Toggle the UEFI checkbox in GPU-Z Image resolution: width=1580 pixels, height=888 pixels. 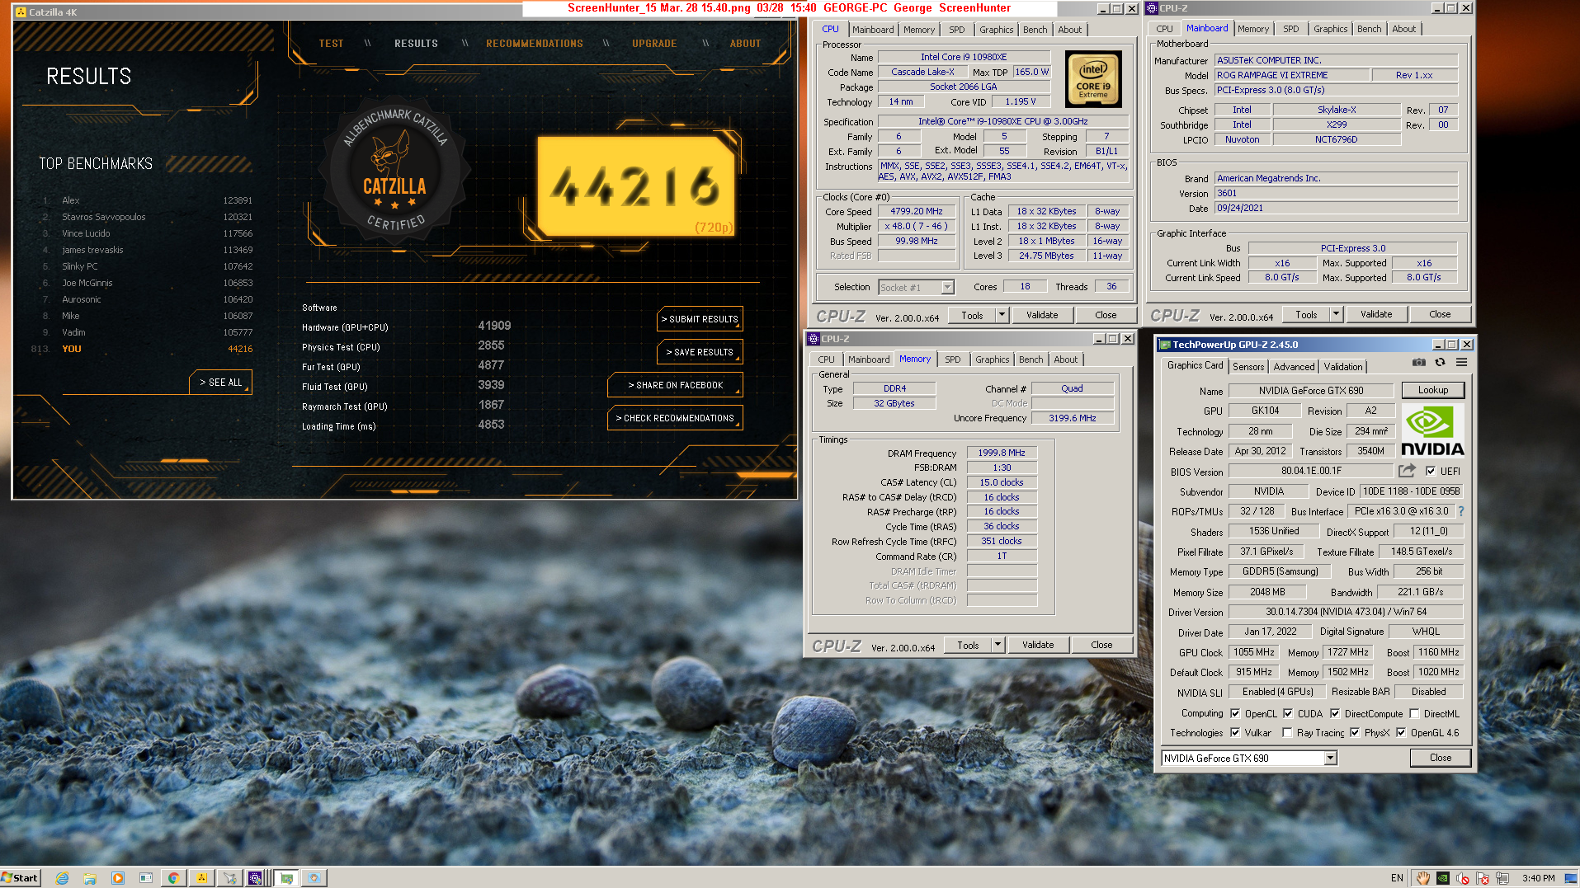pos(1430,472)
